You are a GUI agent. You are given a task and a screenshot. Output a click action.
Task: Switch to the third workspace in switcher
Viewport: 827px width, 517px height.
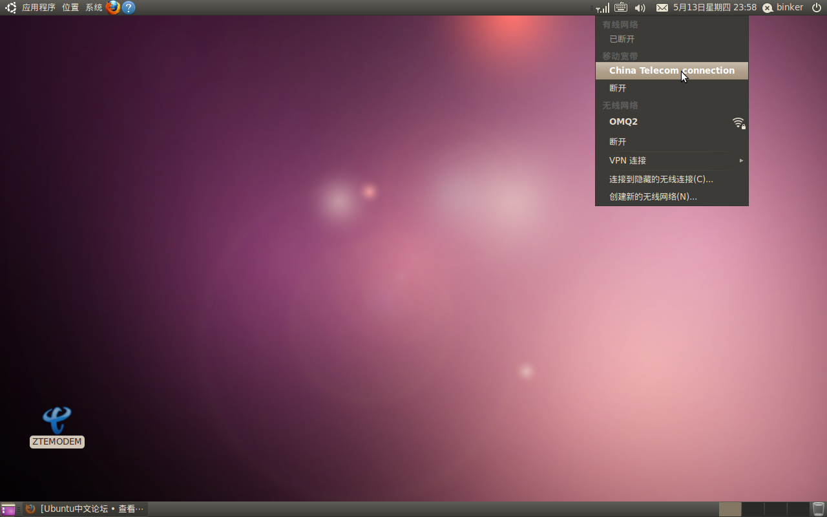tap(775, 509)
